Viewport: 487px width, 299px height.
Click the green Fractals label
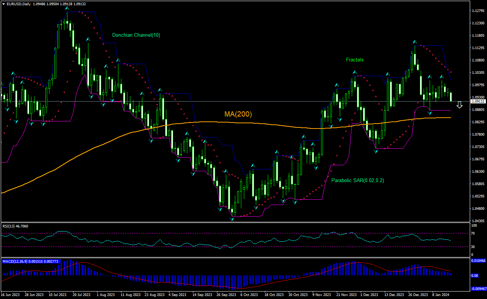point(354,60)
